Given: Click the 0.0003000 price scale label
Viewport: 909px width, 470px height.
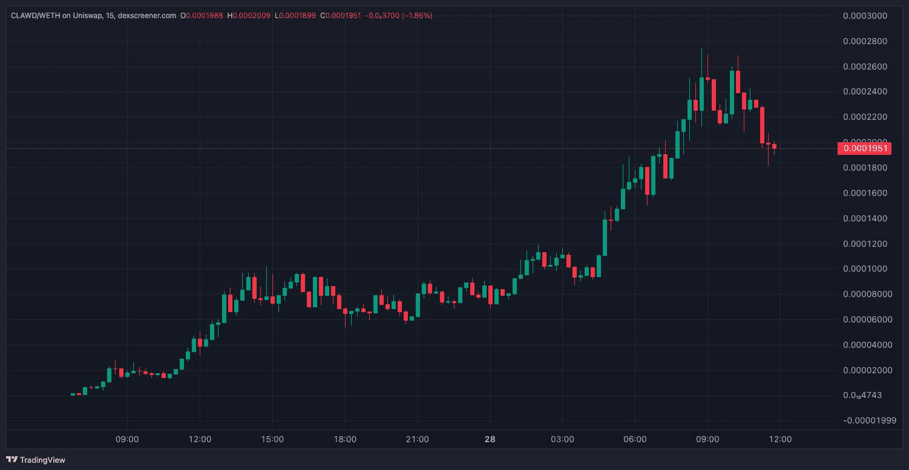Looking at the screenshot, I should tap(864, 16).
